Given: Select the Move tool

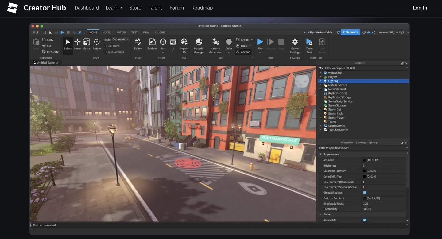Looking at the screenshot, I should (77, 44).
